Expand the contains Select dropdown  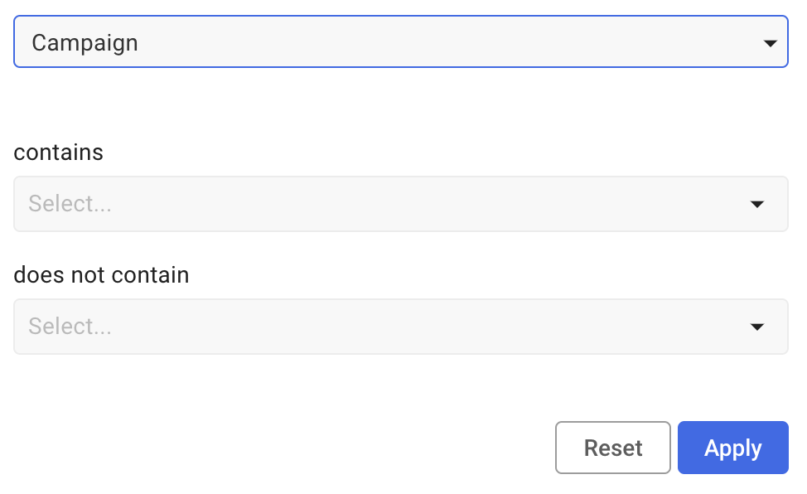[401, 204]
